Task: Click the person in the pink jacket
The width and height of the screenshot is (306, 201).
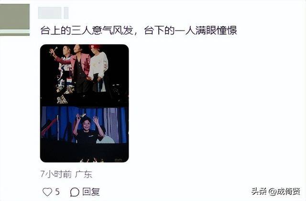Action: (x=79, y=68)
